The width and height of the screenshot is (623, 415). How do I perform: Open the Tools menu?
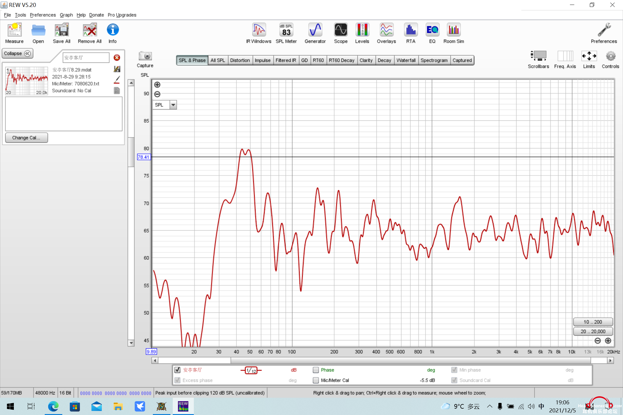(x=20, y=15)
